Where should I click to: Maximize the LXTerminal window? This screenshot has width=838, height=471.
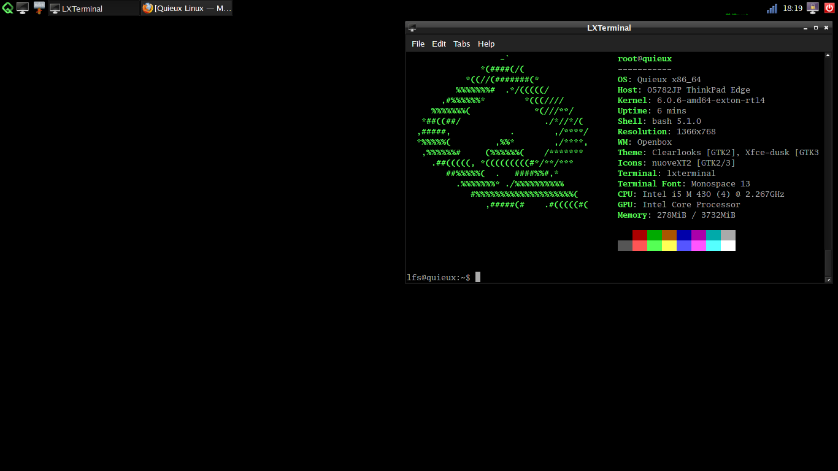coord(816,28)
